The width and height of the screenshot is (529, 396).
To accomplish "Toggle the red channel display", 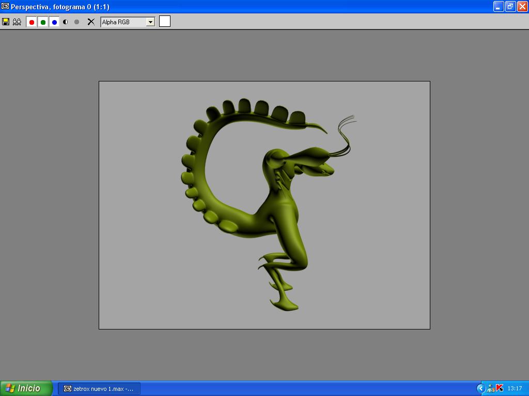I will click(x=32, y=22).
